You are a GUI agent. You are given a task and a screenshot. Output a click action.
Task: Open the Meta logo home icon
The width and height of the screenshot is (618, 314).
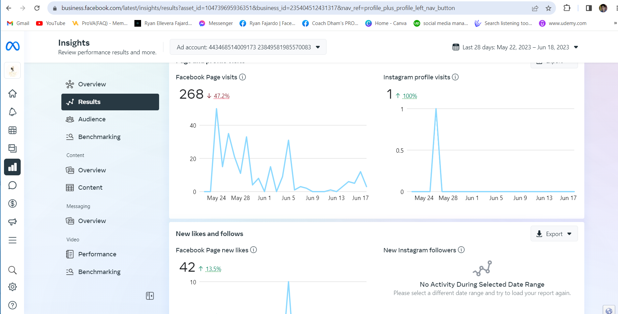click(x=13, y=46)
